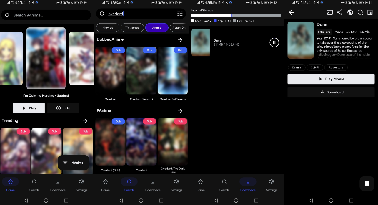Open Overlord (Dub) poster under 9Anime
This screenshot has height=205, width=378.
pyautogui.click(x=110, y=142)
